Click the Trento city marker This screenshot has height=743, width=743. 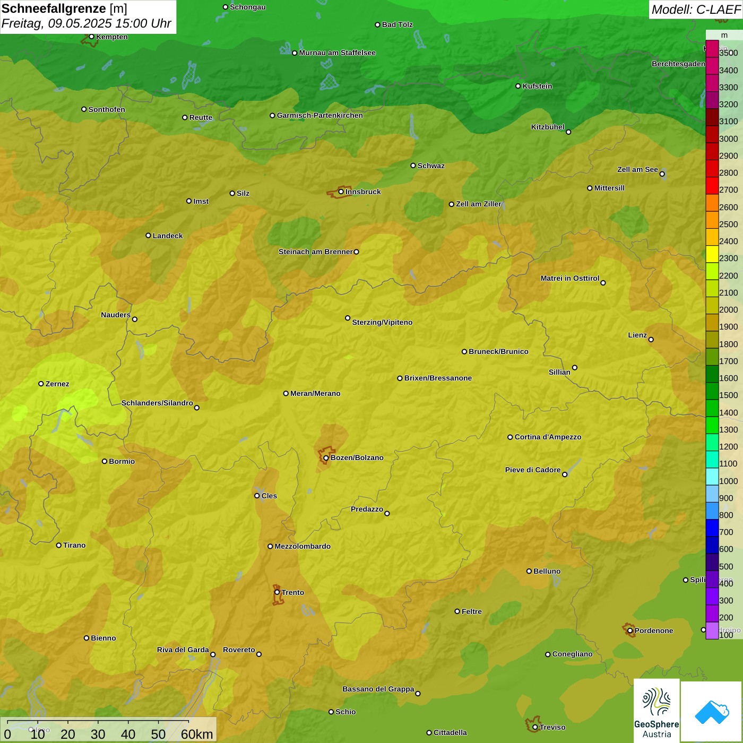(277, 592)
